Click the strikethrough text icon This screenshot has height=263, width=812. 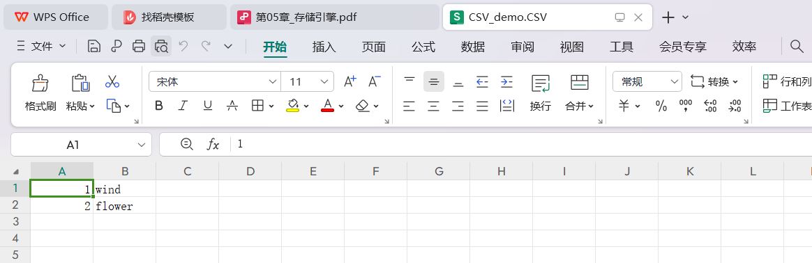tap(232, 106)
